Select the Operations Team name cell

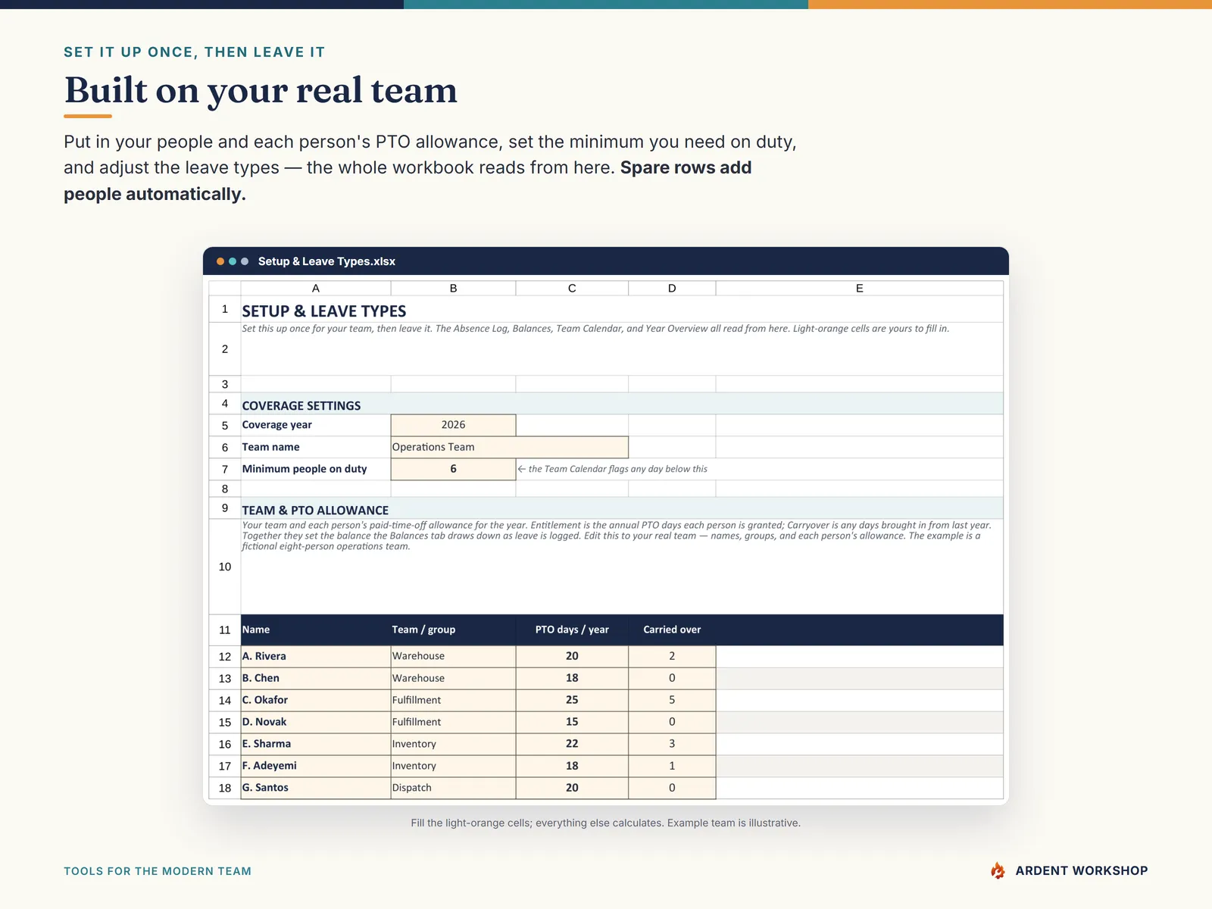tap(510, 447)
